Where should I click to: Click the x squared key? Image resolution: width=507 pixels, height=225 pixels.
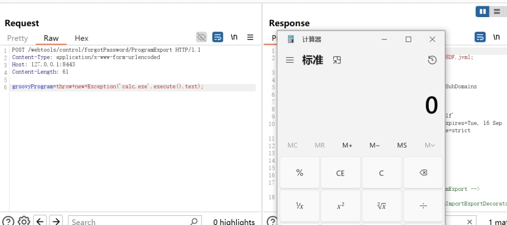pos(340,205)
